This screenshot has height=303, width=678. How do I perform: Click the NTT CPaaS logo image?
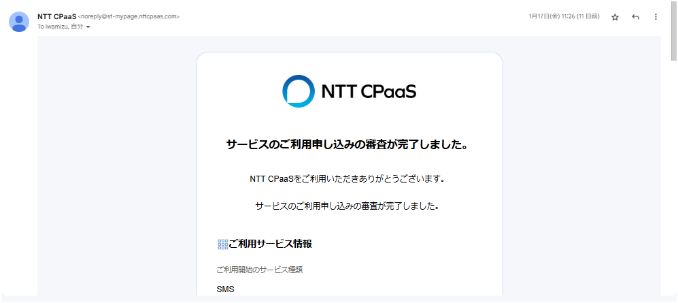pos(350,91)
